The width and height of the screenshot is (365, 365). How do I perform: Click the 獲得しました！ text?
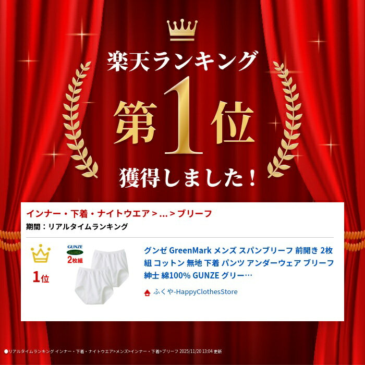point(188,178)
